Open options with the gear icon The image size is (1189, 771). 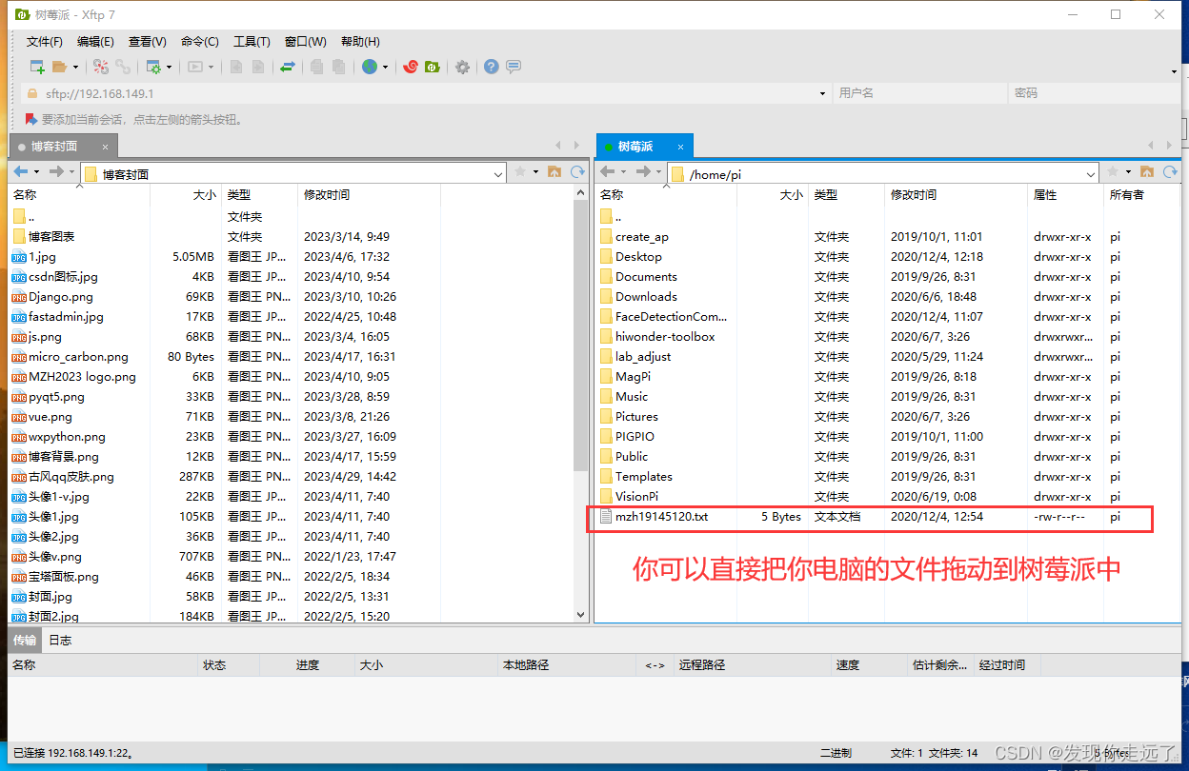(462, 67)
